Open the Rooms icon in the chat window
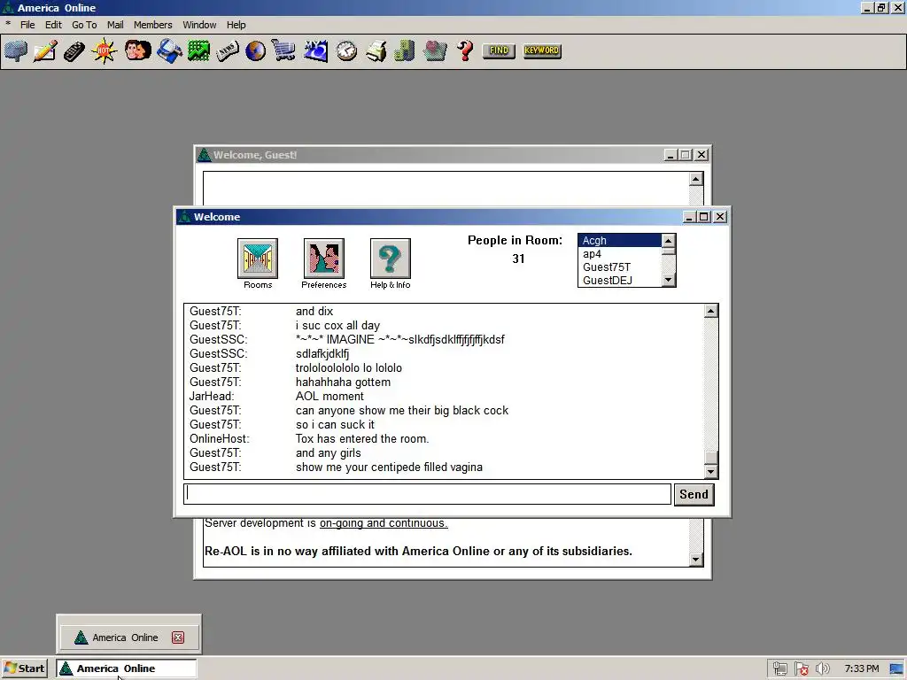The height and width of the screenshot is (680, 907). (x=258, y=259)
